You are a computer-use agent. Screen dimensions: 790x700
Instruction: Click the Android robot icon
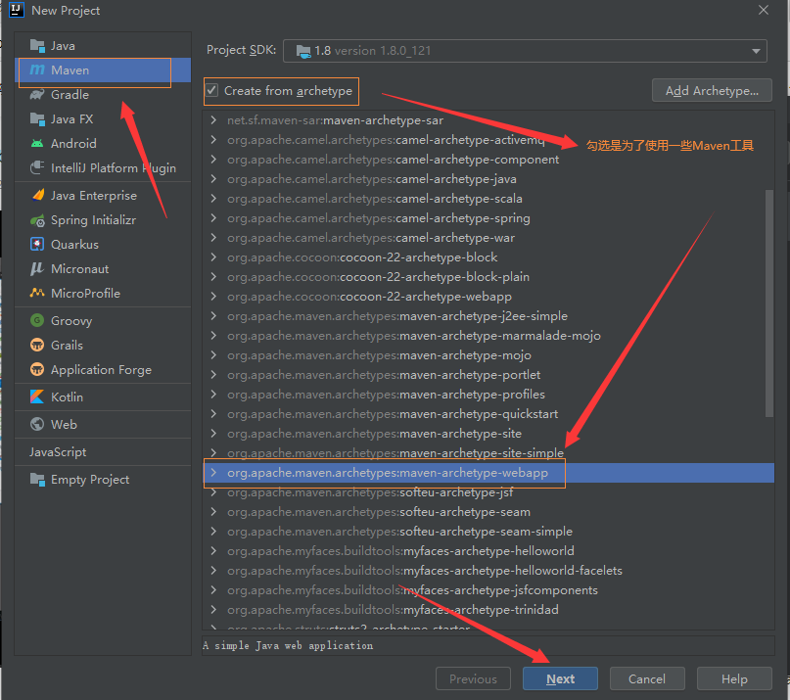coord(37,144)
